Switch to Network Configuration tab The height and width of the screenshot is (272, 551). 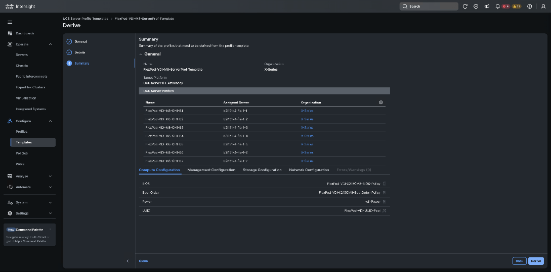click(x=309, y=170)
